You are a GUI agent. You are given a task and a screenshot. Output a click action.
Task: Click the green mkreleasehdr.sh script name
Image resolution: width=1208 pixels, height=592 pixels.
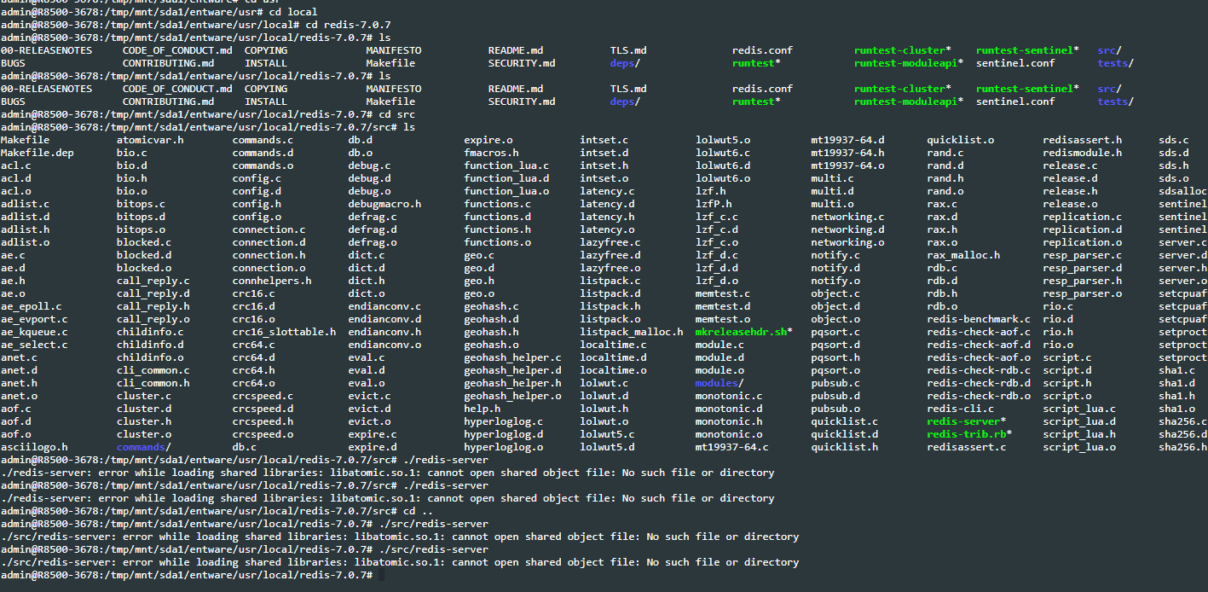pos(740,332)
